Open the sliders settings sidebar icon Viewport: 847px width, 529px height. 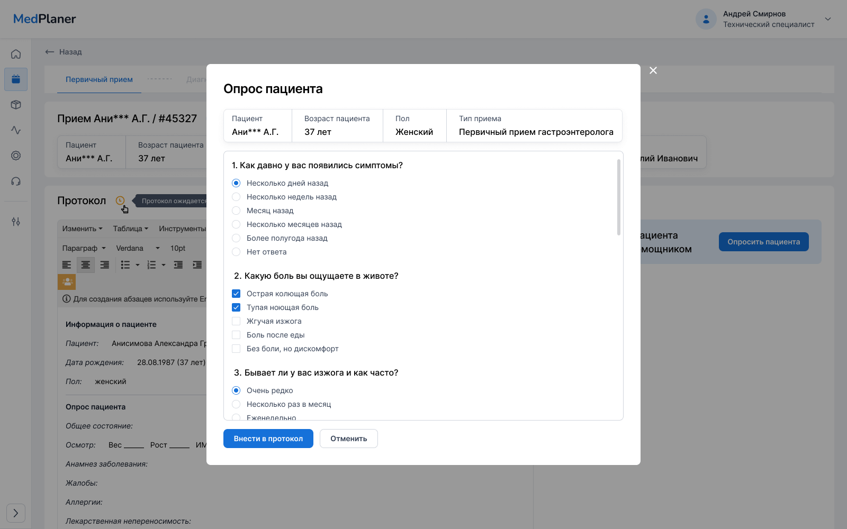[x=16, y=222]
